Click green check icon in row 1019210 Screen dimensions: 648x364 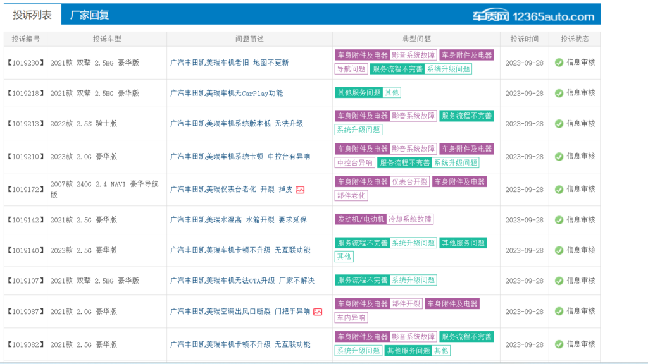click(x=559, y=157)
